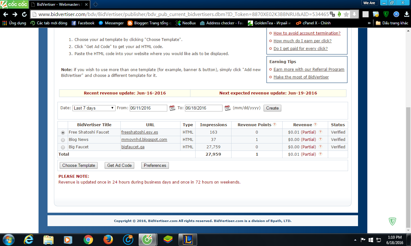Image resolution: width=411 pixels, height=246 pixels.
Task: Show hidden system tray icons
Action: pos(355,240)
